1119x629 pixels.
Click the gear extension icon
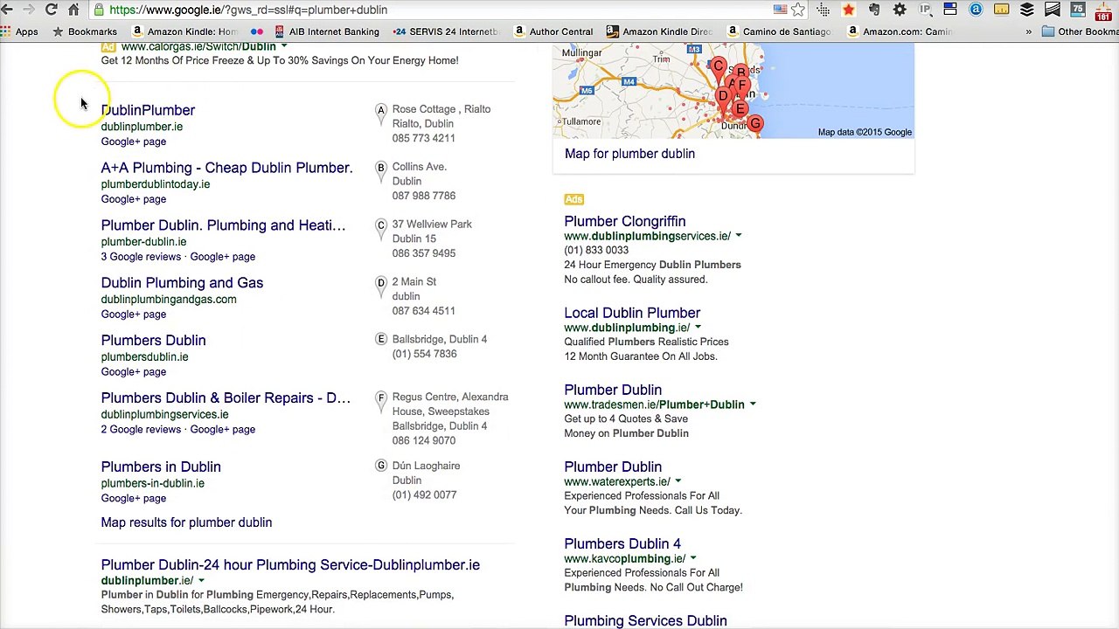click(900, 10)
